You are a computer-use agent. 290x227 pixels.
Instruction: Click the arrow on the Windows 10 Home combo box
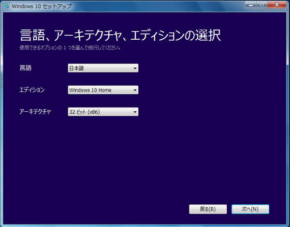[134, 90]
